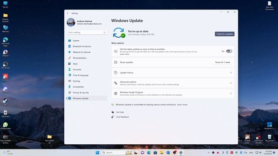Open the Get help link
This screenshot has height=156, width=278.
[x=120, y=112]
